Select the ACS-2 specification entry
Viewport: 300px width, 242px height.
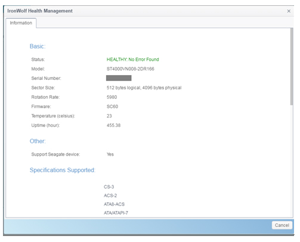pos(110,196)
